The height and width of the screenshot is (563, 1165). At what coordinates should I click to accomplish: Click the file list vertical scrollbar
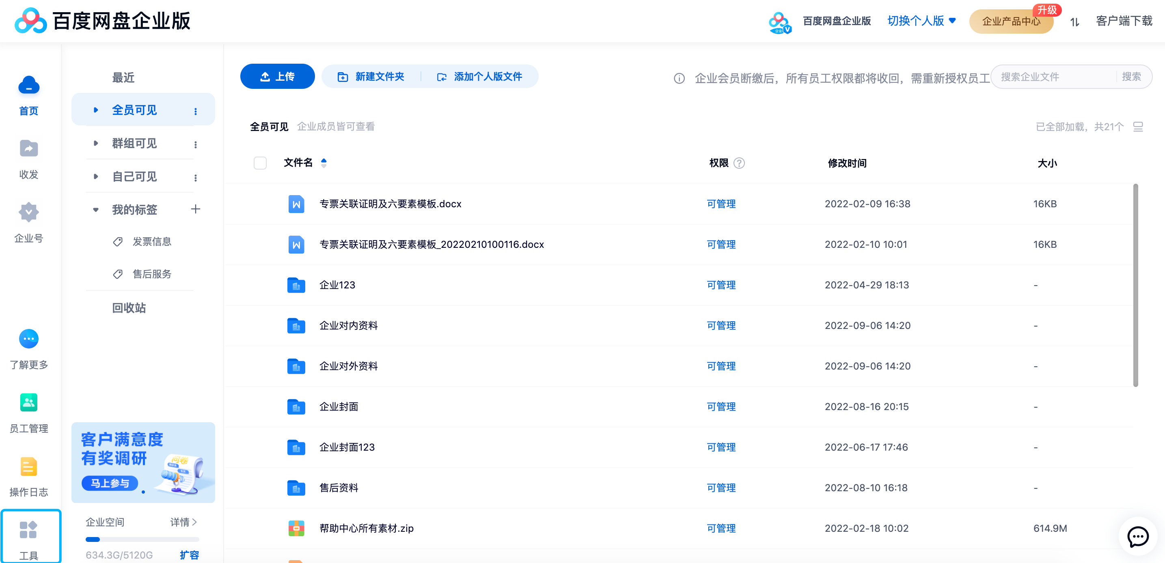pos(1135,285)
